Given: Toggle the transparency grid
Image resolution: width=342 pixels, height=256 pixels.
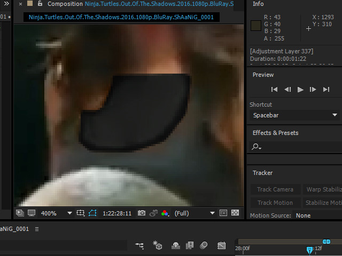Looking at the screenshot, I should tap(235, 213).
